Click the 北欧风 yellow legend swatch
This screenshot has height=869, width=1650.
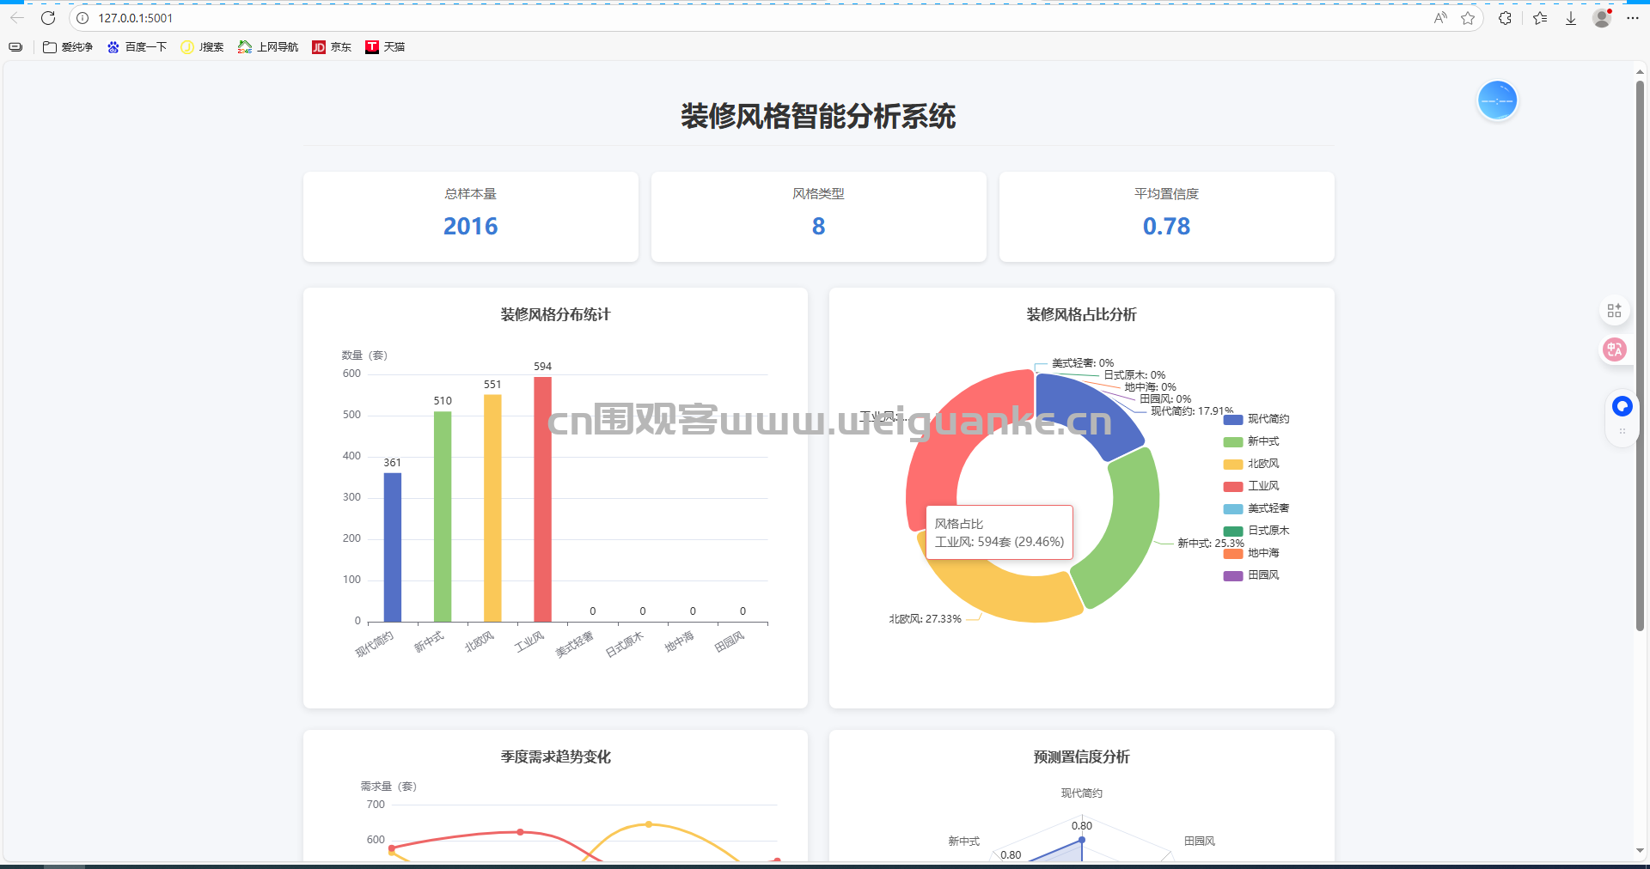pyautogui.click(x=1233, y=465)
